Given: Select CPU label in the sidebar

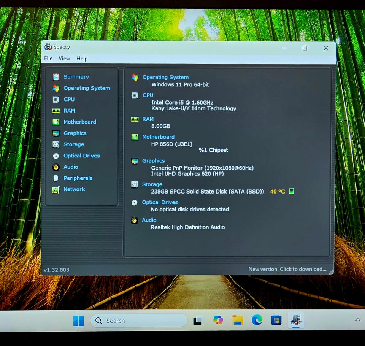Looking at the screenshot, I should (x=69, y=99).
